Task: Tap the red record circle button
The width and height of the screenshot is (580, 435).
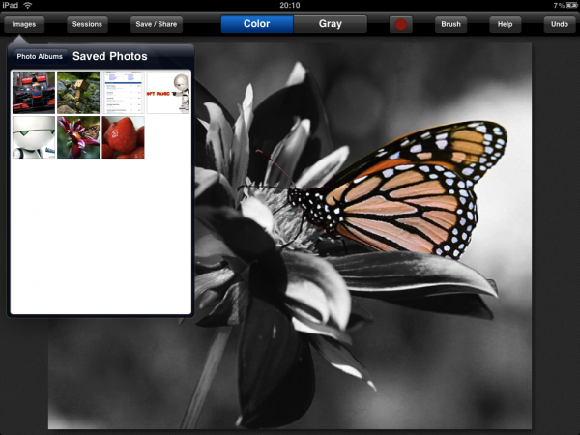Action: (400, 24)
